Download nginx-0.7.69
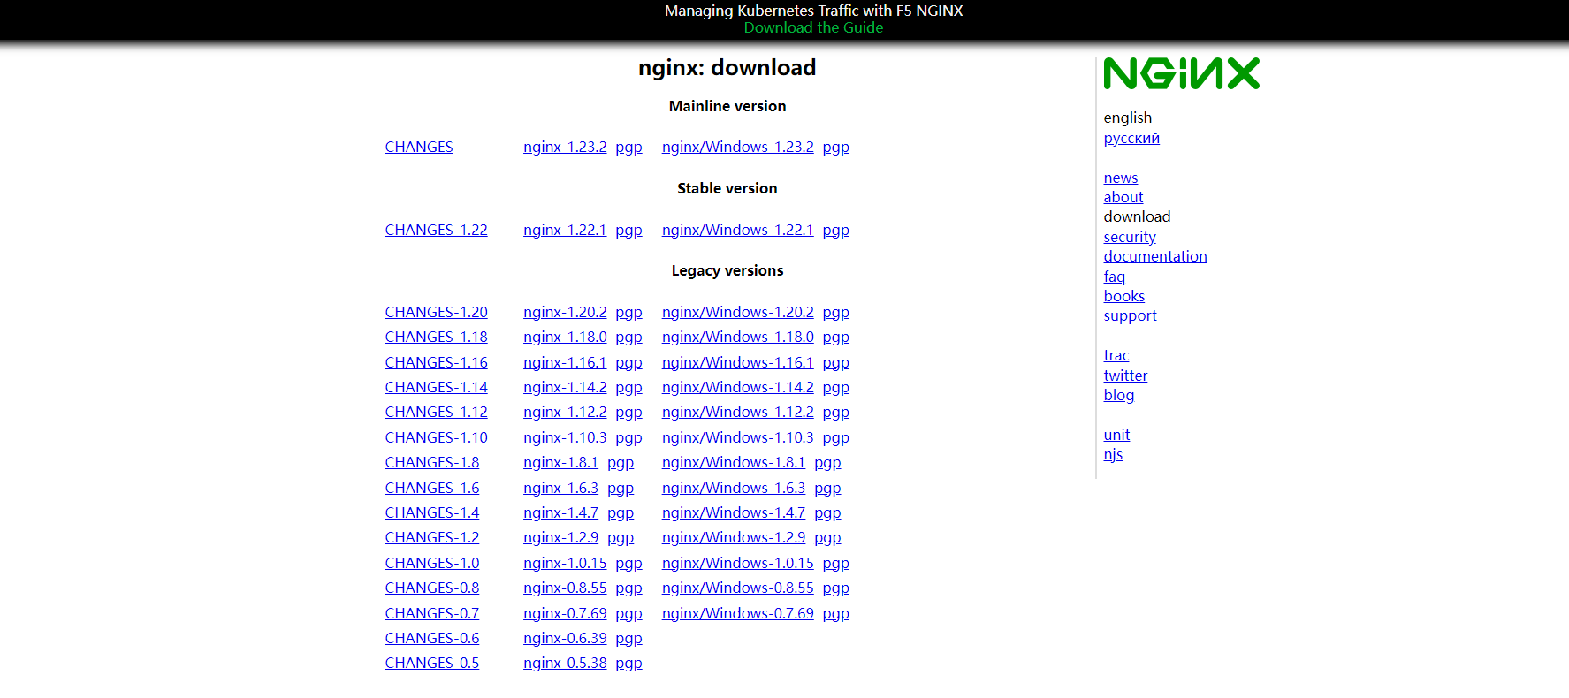The image size is (1569, 698). [x=565, y=613]
